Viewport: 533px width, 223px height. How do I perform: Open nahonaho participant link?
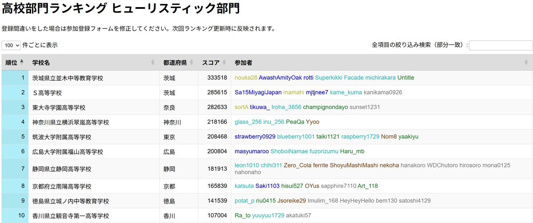[248, 172]
